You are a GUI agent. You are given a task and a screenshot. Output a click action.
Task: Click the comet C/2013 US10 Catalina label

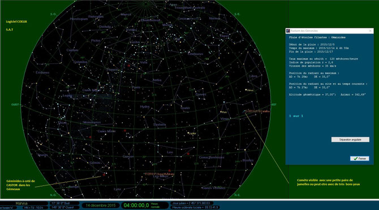pyautogui.click(x=257, y=111)
